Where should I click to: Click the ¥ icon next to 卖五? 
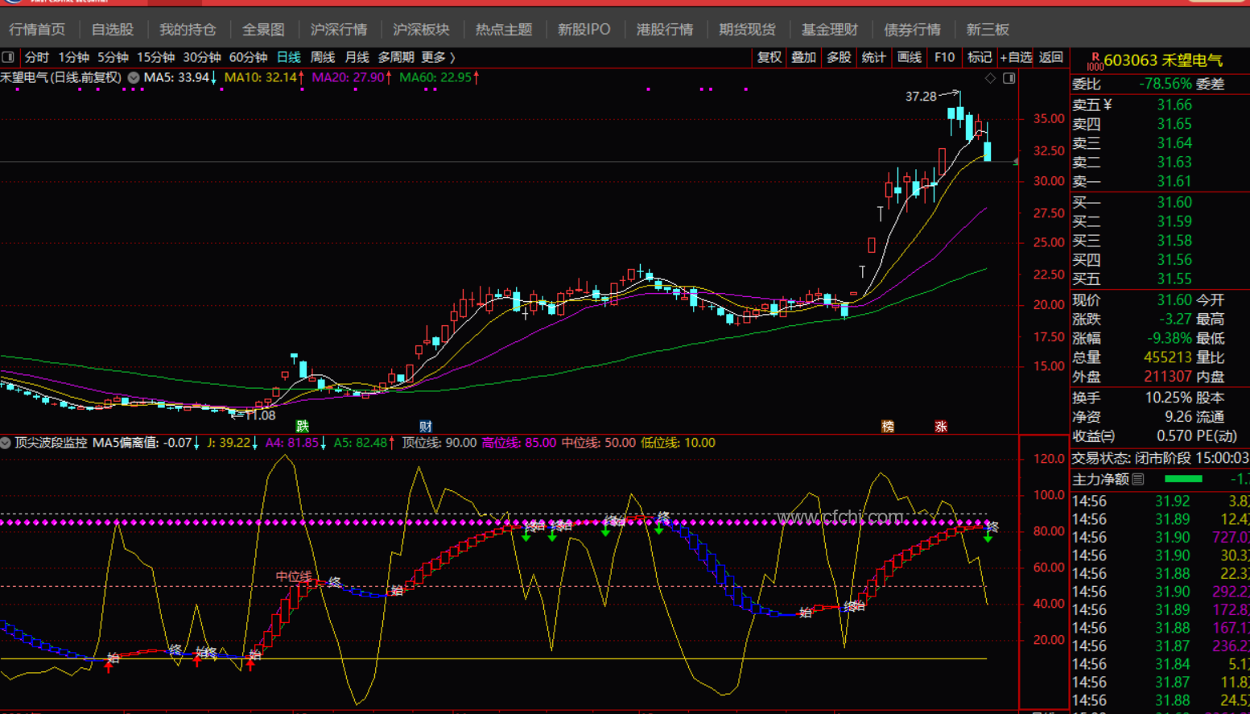point(1108,105)
